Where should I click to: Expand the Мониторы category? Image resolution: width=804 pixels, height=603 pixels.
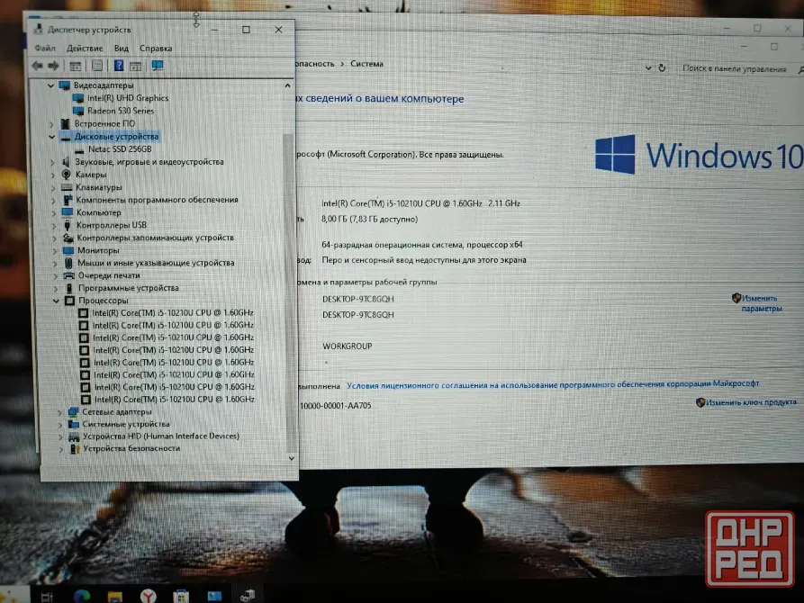(54, 251)
